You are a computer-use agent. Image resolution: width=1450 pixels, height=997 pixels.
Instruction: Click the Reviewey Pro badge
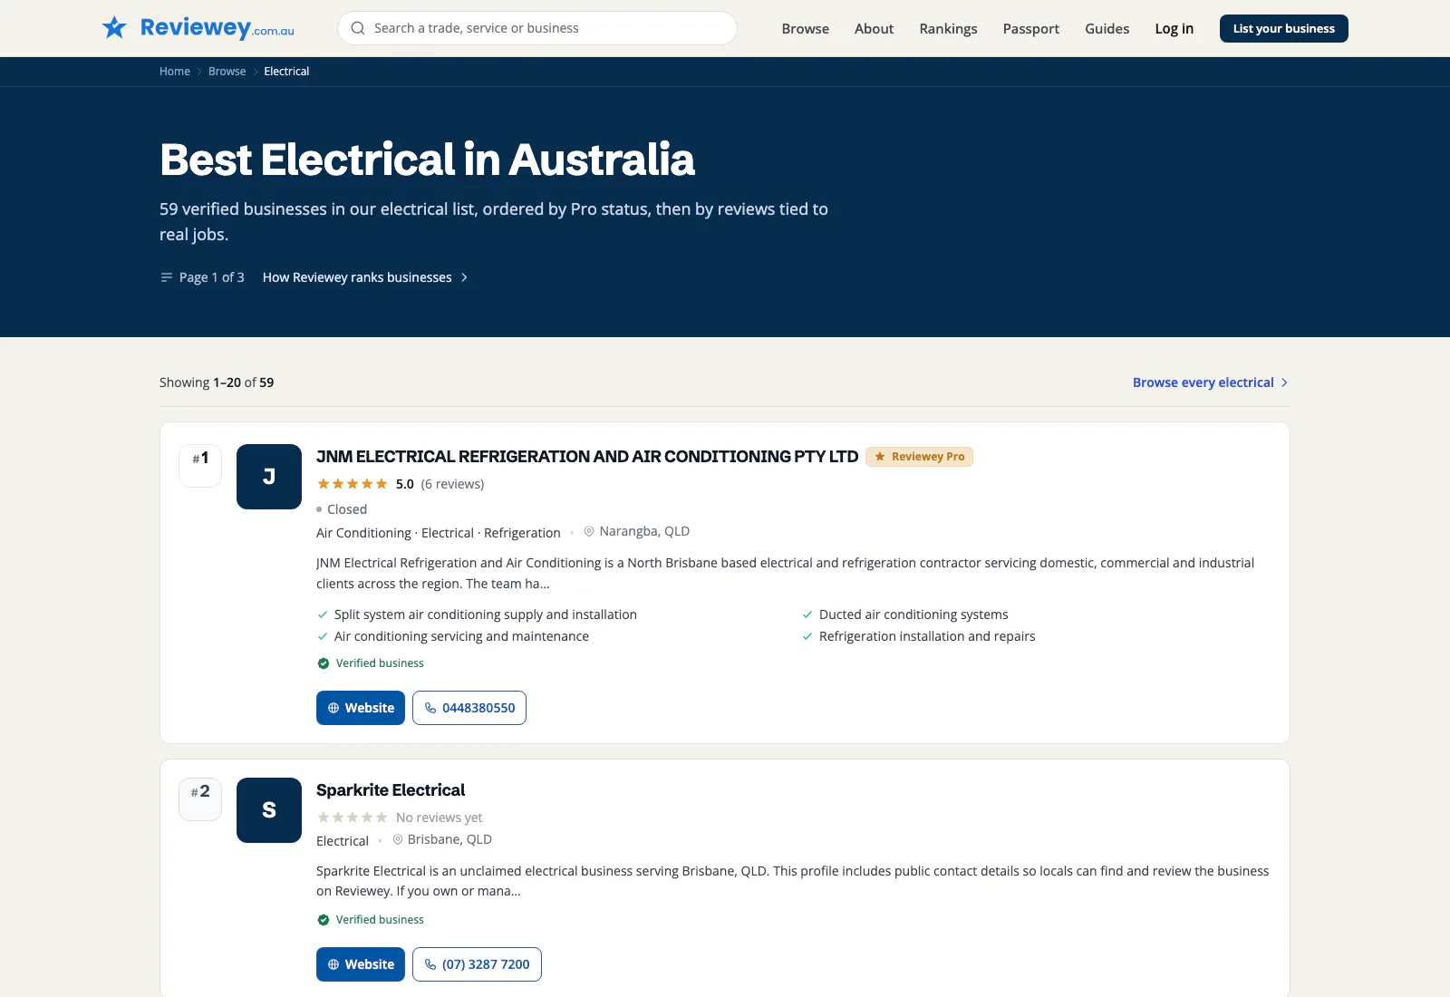click(x=919, y=457)
